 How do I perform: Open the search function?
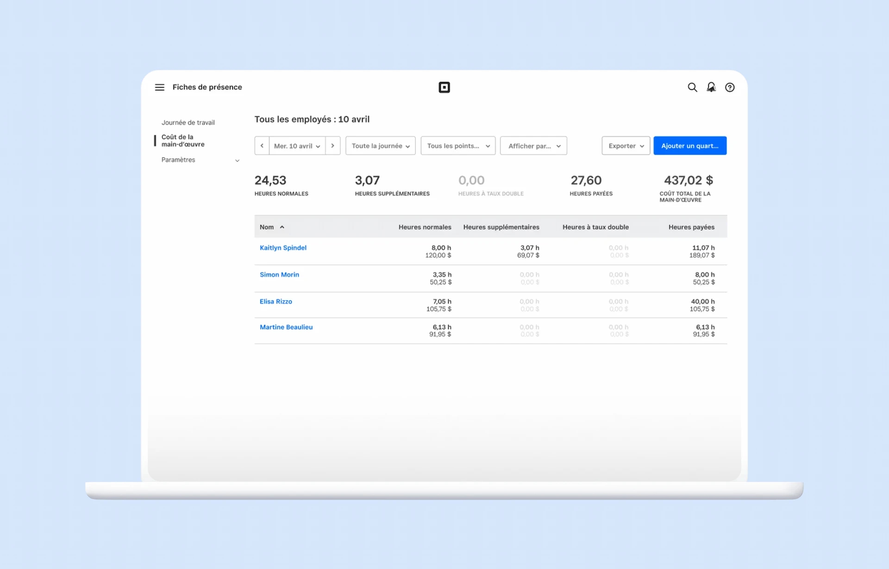[x=692, y=87]
